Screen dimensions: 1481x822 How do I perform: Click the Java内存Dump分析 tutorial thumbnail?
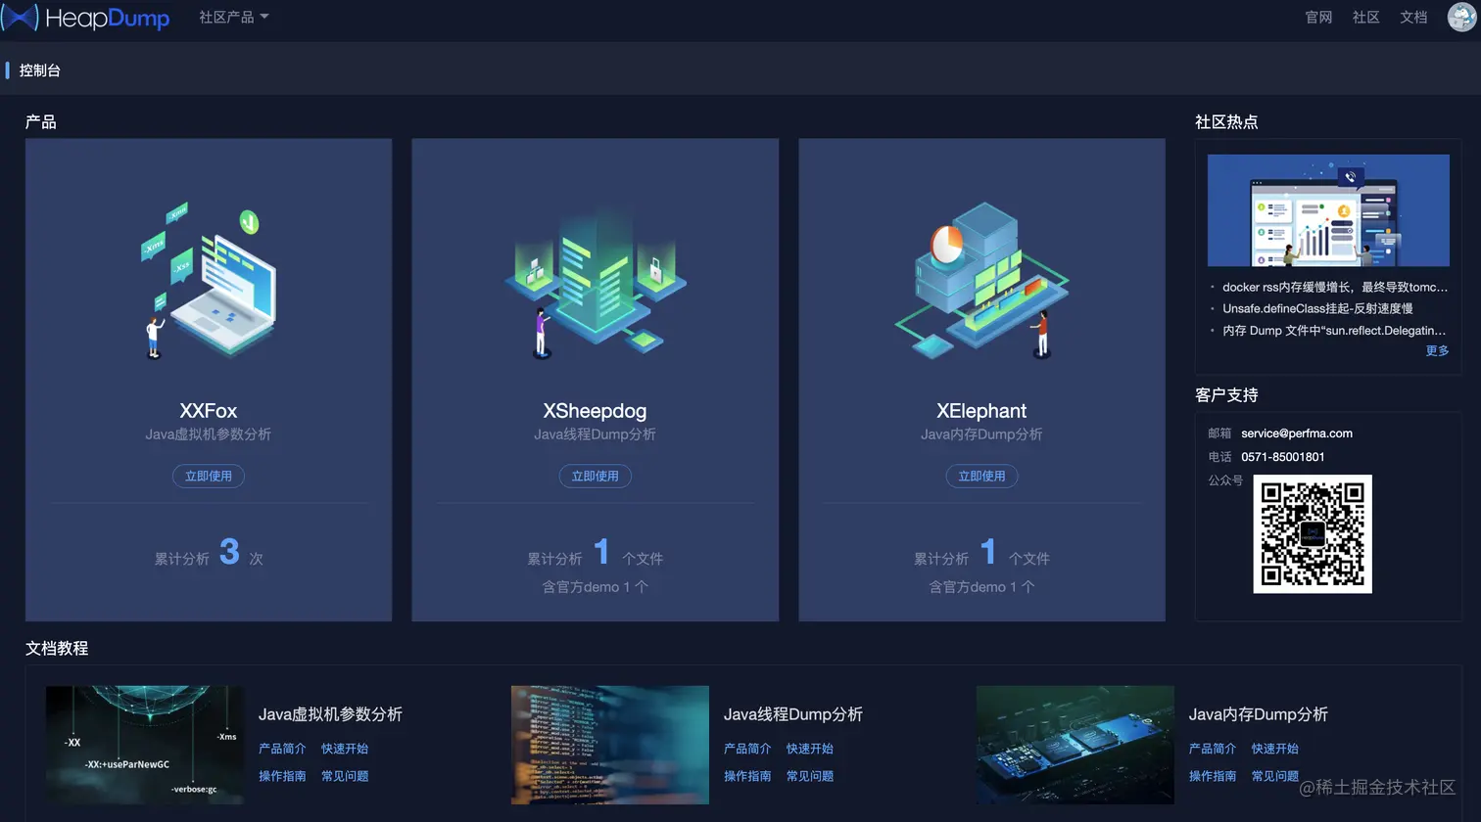[x=1075, y=745]
